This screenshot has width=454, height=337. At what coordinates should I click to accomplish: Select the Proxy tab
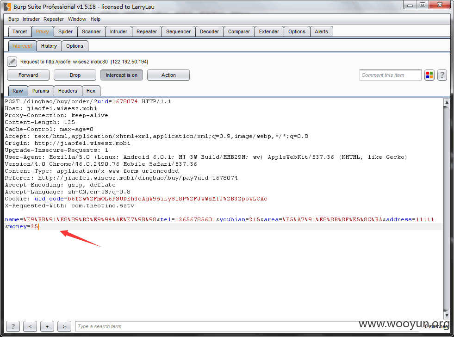[42, 31]
